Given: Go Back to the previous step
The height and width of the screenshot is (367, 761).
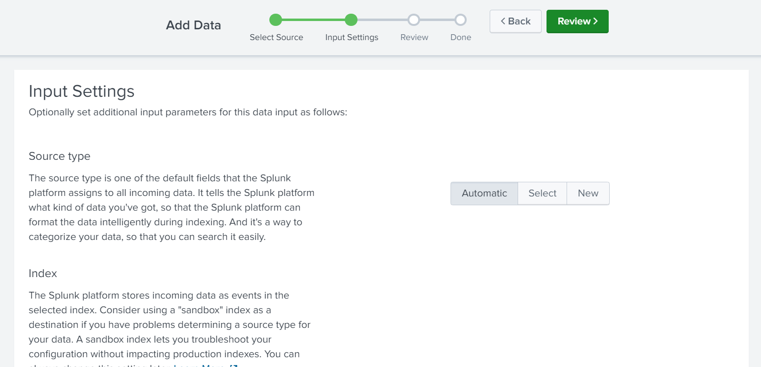Looking at the screenshot, I should coord(516,22).
